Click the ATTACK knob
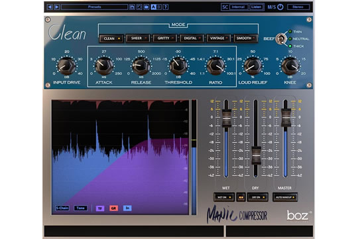The image size is (358, 239). [x=104, y=66]
